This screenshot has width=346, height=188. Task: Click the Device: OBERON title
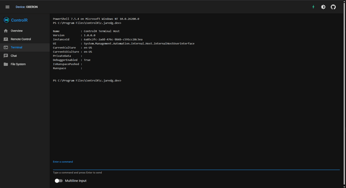(27, 7)
